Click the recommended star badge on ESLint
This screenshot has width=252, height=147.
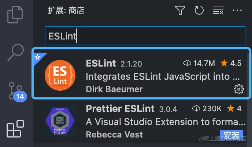coord(38,57)
